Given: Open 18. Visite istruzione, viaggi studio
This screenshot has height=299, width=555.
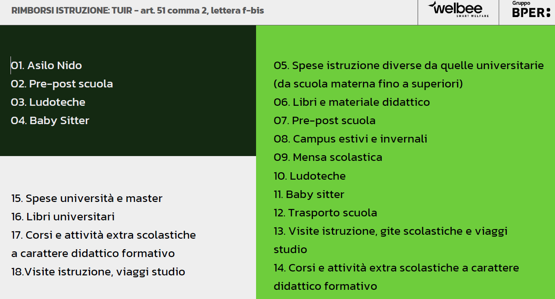Looking at the screenshot, I should tap(98, 272).
